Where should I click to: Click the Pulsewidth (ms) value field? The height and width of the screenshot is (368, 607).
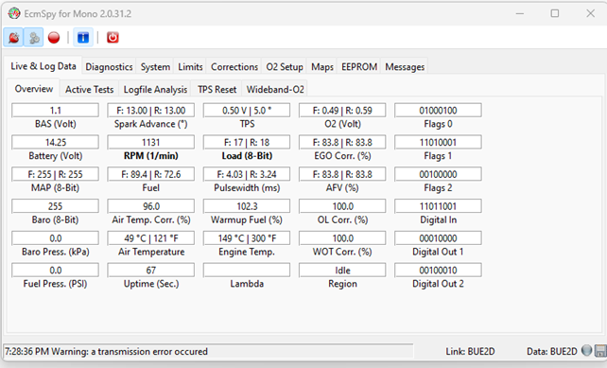tap(247, 174)
